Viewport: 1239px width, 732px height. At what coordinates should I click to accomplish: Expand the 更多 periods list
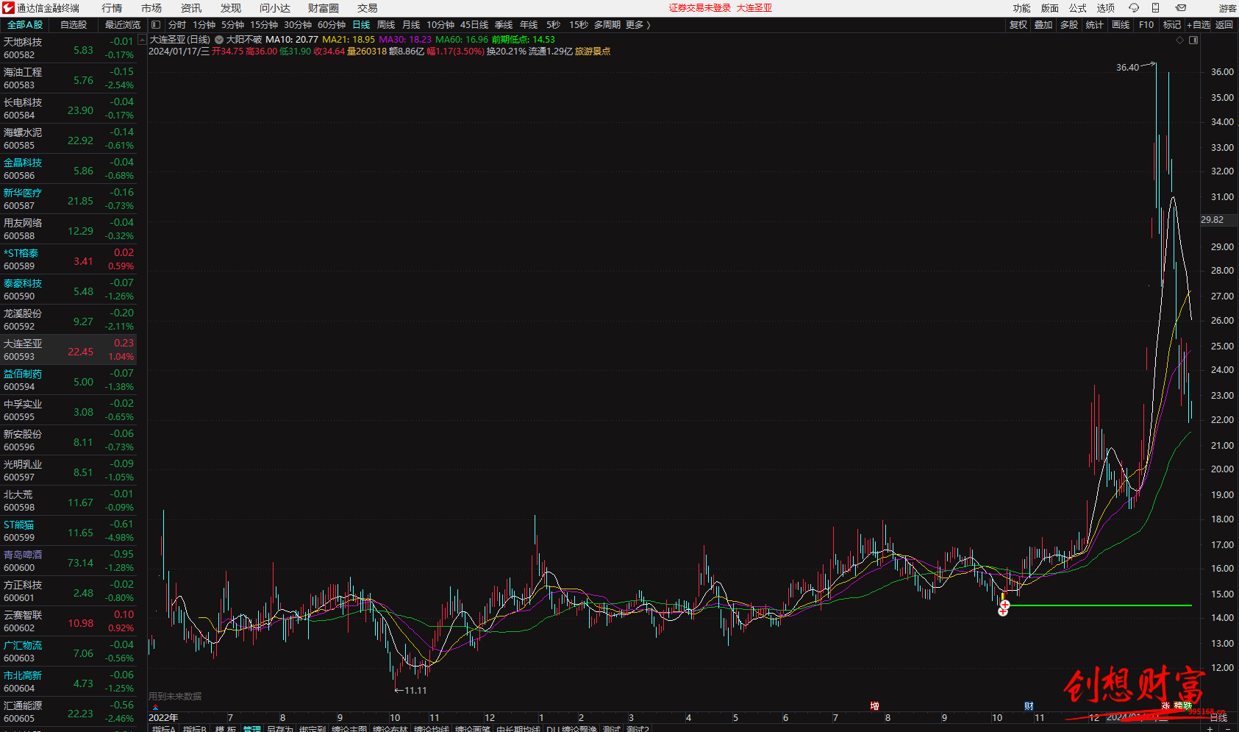point(638,25)
